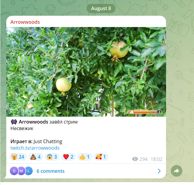Click the alien monster emoji in caption
This screenshot has height=185, width=194.
pyautogui.click(x=14, y=122)
